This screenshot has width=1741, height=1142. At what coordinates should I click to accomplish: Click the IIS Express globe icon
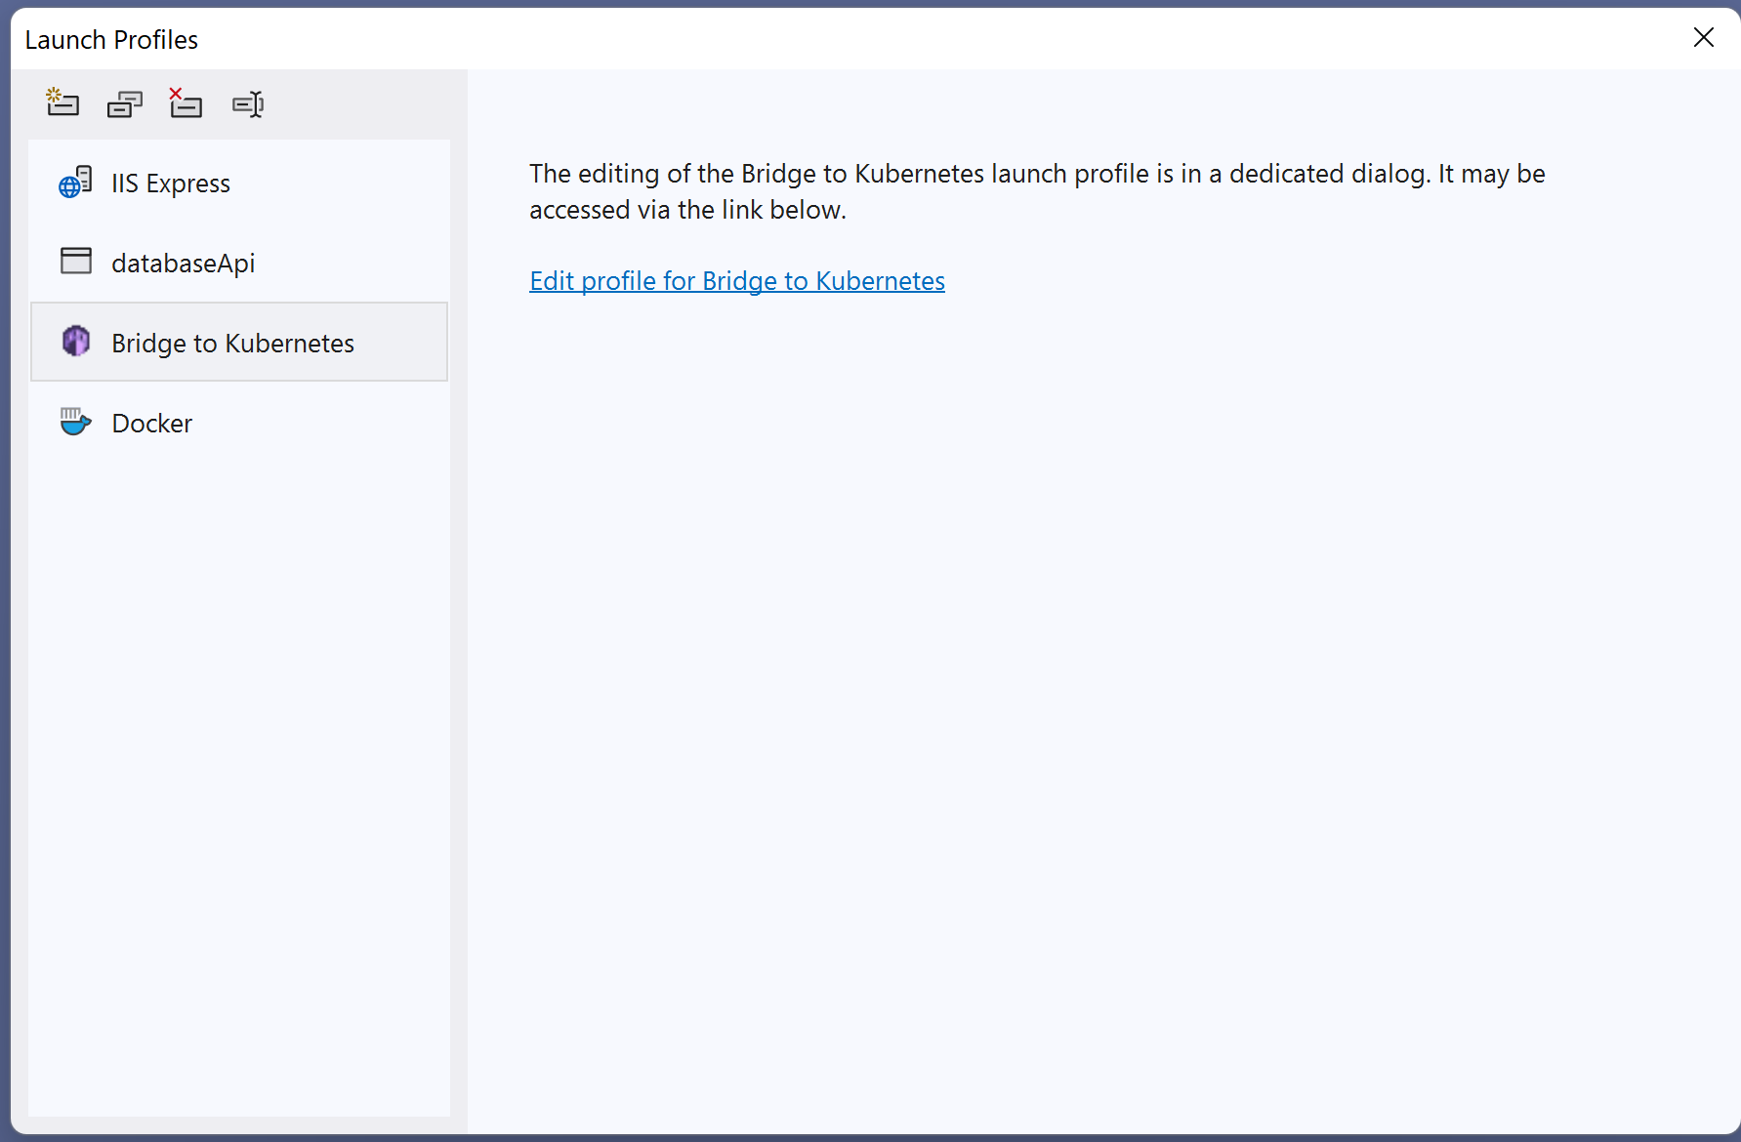click(74, 183)
